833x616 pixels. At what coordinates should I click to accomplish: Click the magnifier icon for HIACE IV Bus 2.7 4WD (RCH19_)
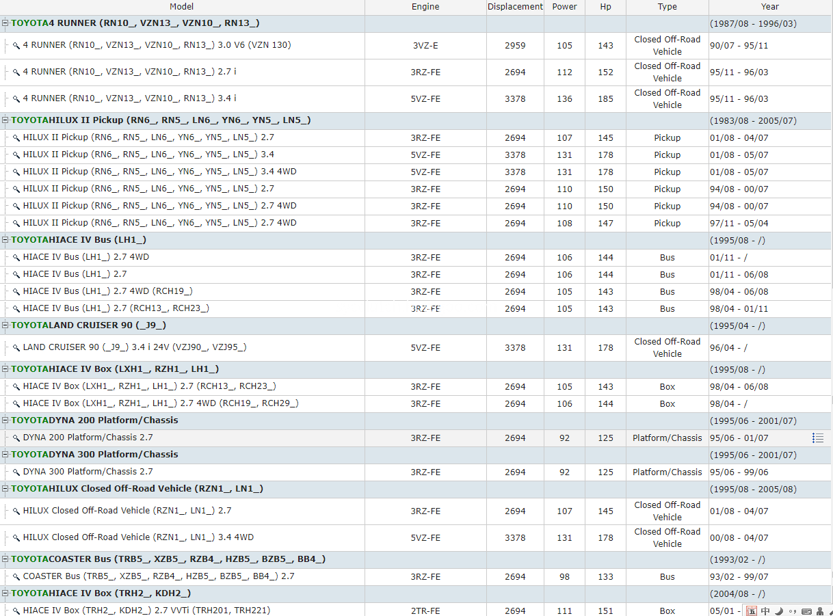[16, 292]
